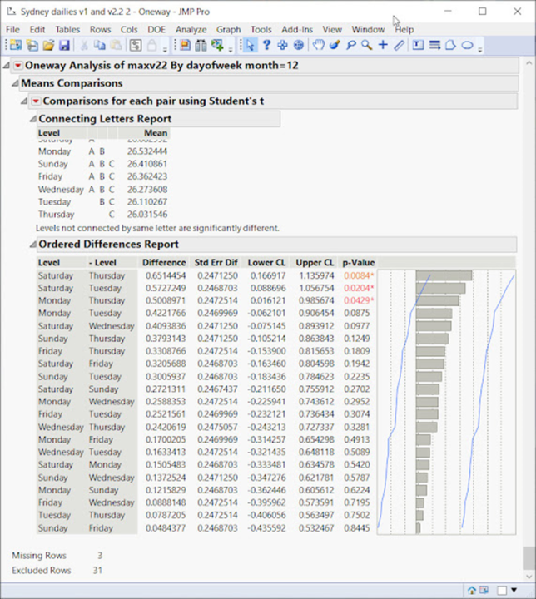
Task: Go to JMP Home Window icon
Action: tap(471, 590)
